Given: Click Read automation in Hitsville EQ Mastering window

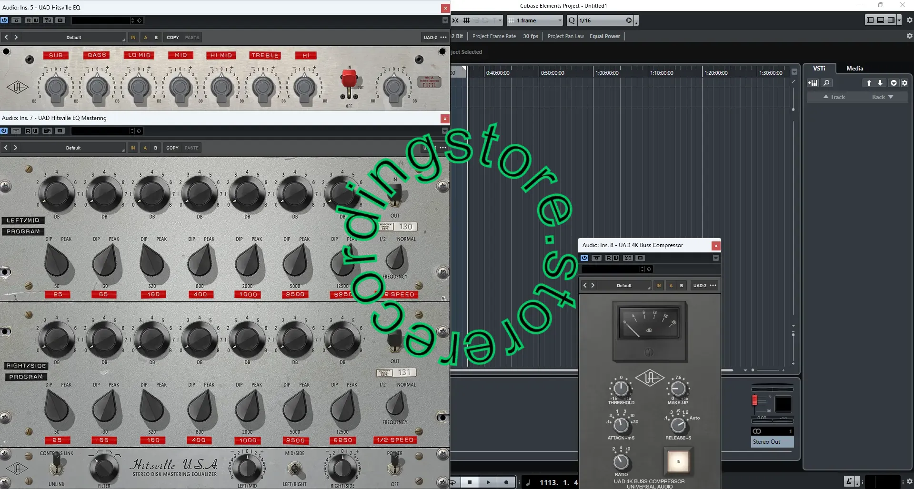Looking at the screenshot, I should (x=28, y=130).
